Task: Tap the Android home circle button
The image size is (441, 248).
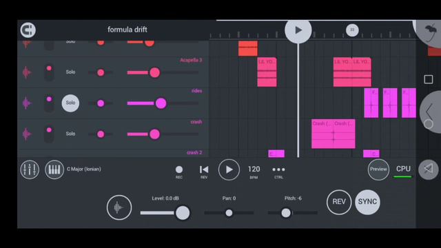Action: click(429, 124)
